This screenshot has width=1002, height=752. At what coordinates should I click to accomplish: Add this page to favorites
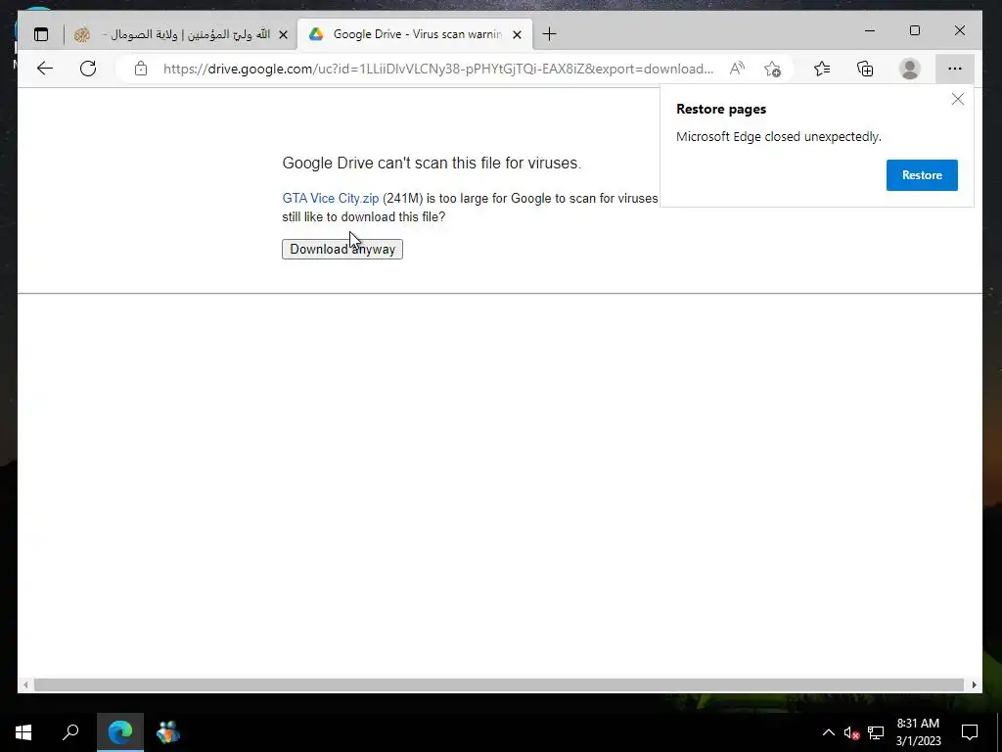(772, 69)
